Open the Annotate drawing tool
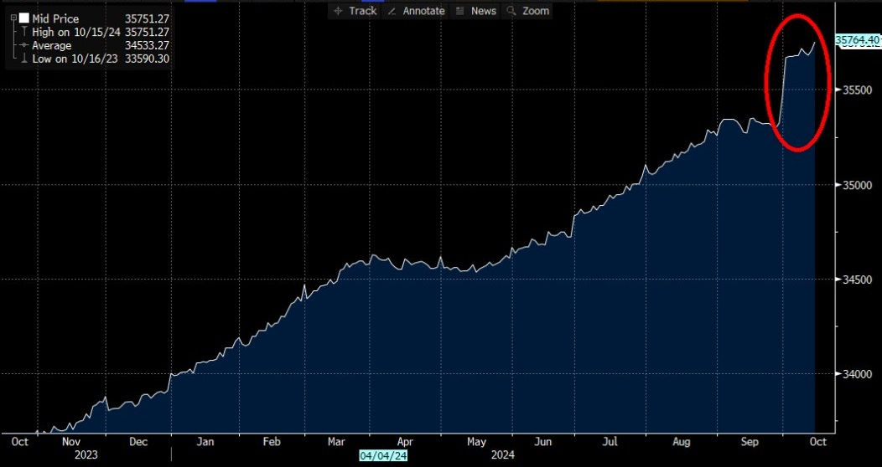 click(x=416, y=11)
